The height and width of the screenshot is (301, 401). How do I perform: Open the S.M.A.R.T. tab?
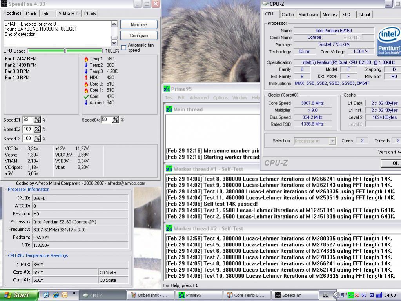(69, 14)
